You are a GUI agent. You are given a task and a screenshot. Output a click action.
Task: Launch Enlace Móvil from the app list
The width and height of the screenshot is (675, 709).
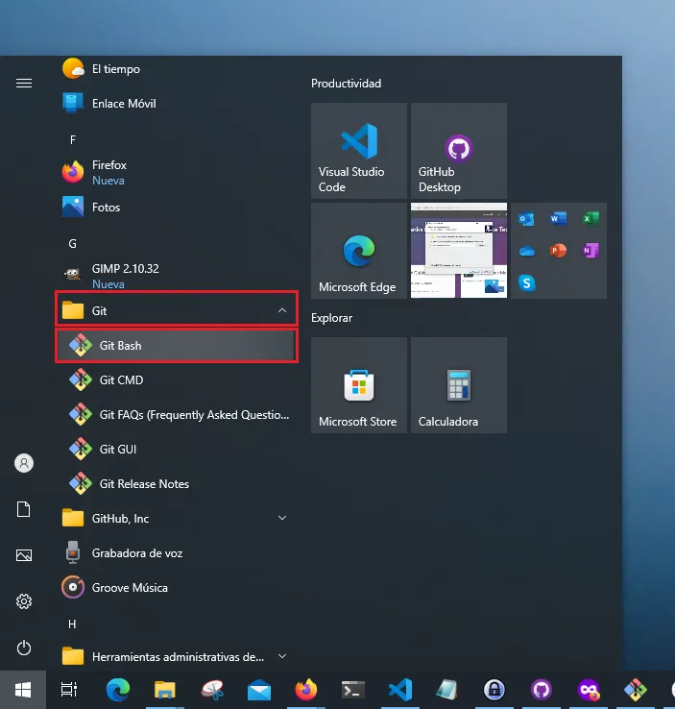click(177, 104)
